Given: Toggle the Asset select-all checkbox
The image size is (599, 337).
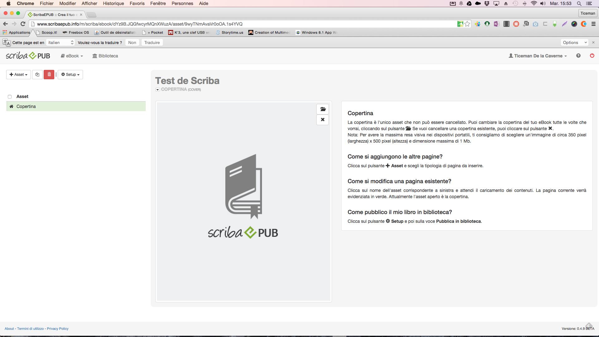Looking at the screenshot, I should coord(10,97).
